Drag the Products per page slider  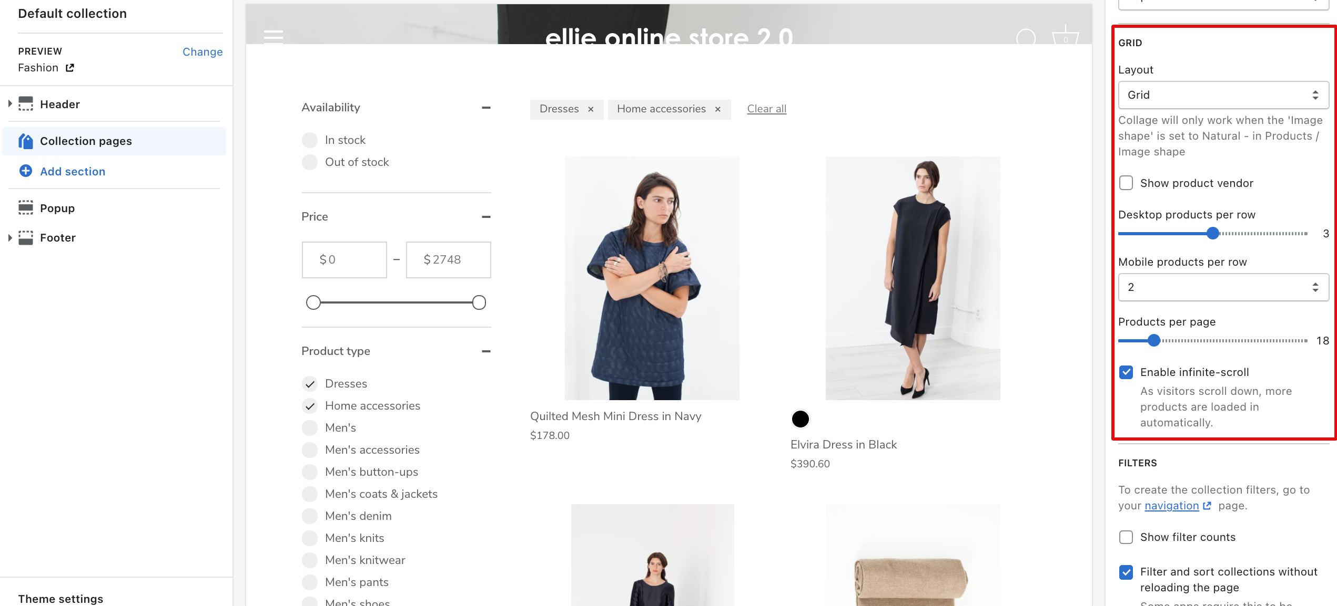point(1152,340)
